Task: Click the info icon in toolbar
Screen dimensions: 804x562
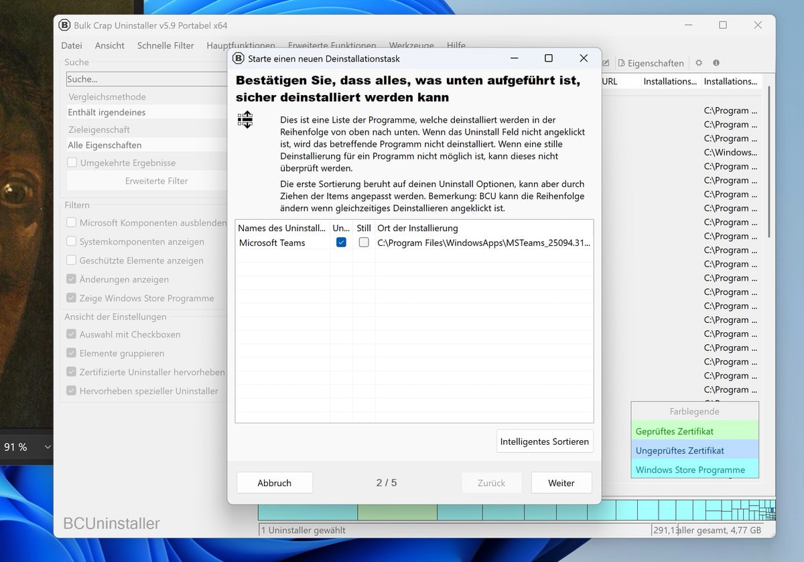Action: pyautogui.click(x=716, y=63)
